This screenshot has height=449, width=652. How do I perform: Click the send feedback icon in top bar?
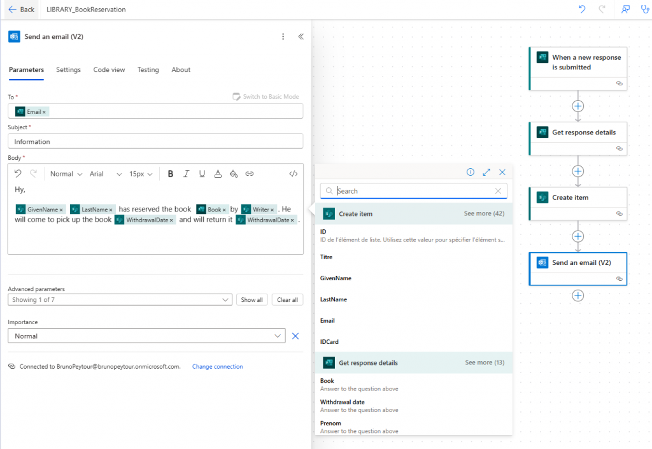(x=626, y=10)
